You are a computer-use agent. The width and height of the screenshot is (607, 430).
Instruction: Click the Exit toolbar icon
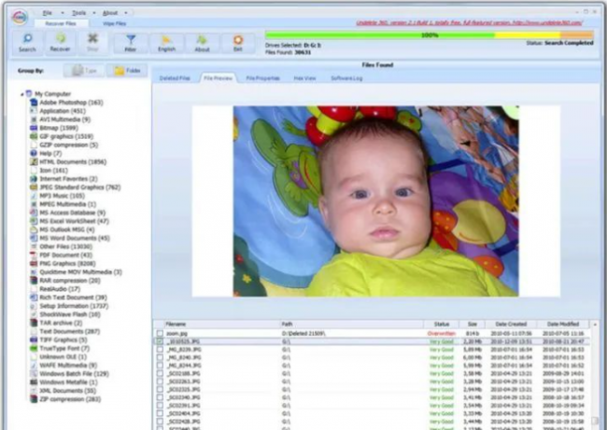(238, 43)
